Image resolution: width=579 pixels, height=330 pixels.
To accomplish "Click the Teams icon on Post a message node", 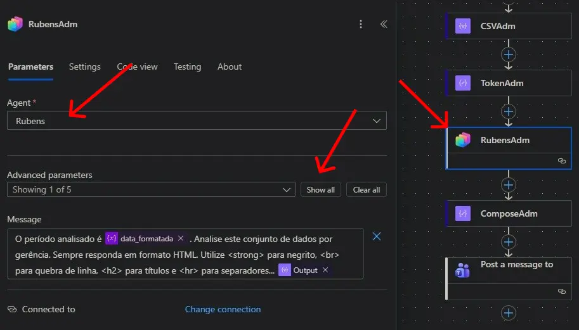I will 463,270.
